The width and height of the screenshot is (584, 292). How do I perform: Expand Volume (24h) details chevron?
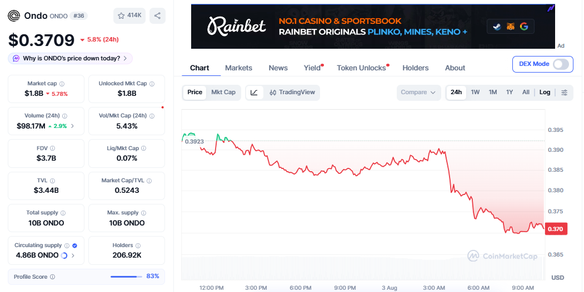[x=72, y=126]
